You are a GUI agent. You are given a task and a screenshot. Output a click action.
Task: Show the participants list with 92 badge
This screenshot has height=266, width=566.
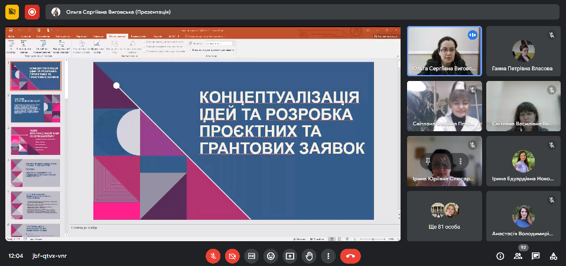(518, 256)
